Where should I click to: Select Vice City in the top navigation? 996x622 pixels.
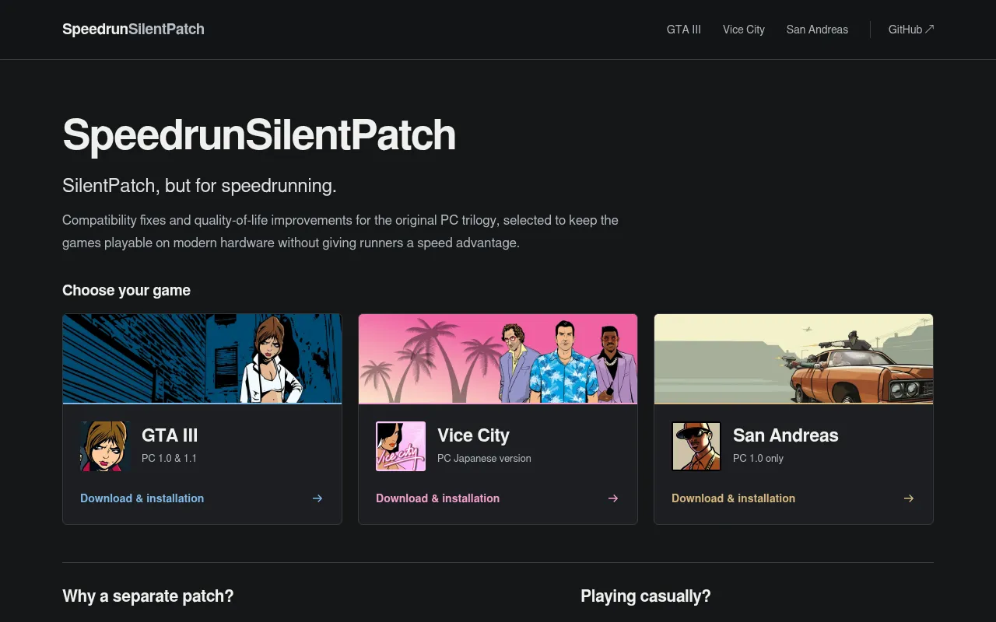pyautogui.click(x=744, y=30)
